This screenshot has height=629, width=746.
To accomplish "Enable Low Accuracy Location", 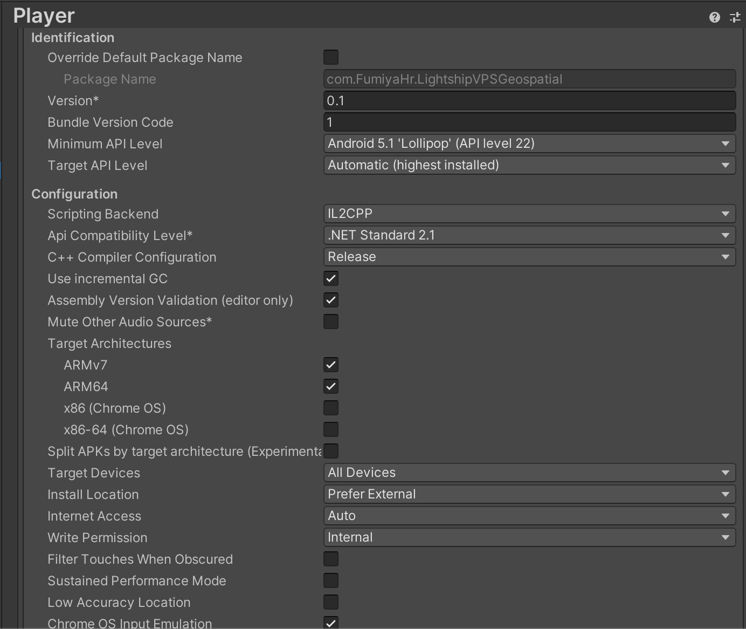I will (x=331, y=602).
